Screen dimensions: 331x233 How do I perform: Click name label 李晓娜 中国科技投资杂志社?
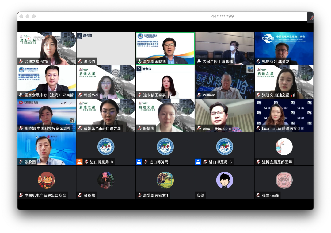(47, 128)
